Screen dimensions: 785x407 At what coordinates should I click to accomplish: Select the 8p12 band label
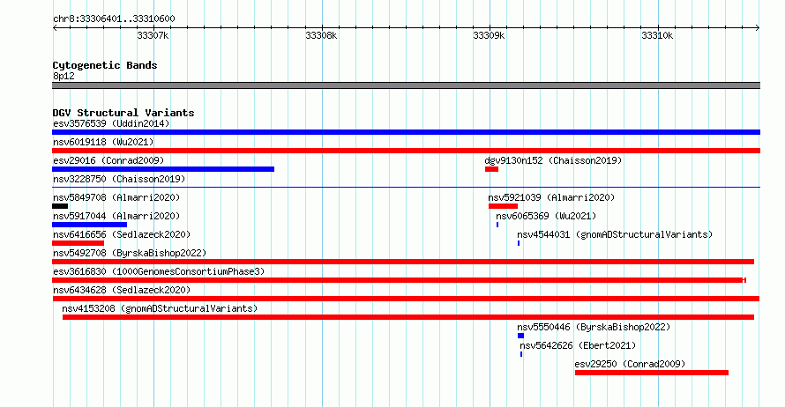[64, 76]
